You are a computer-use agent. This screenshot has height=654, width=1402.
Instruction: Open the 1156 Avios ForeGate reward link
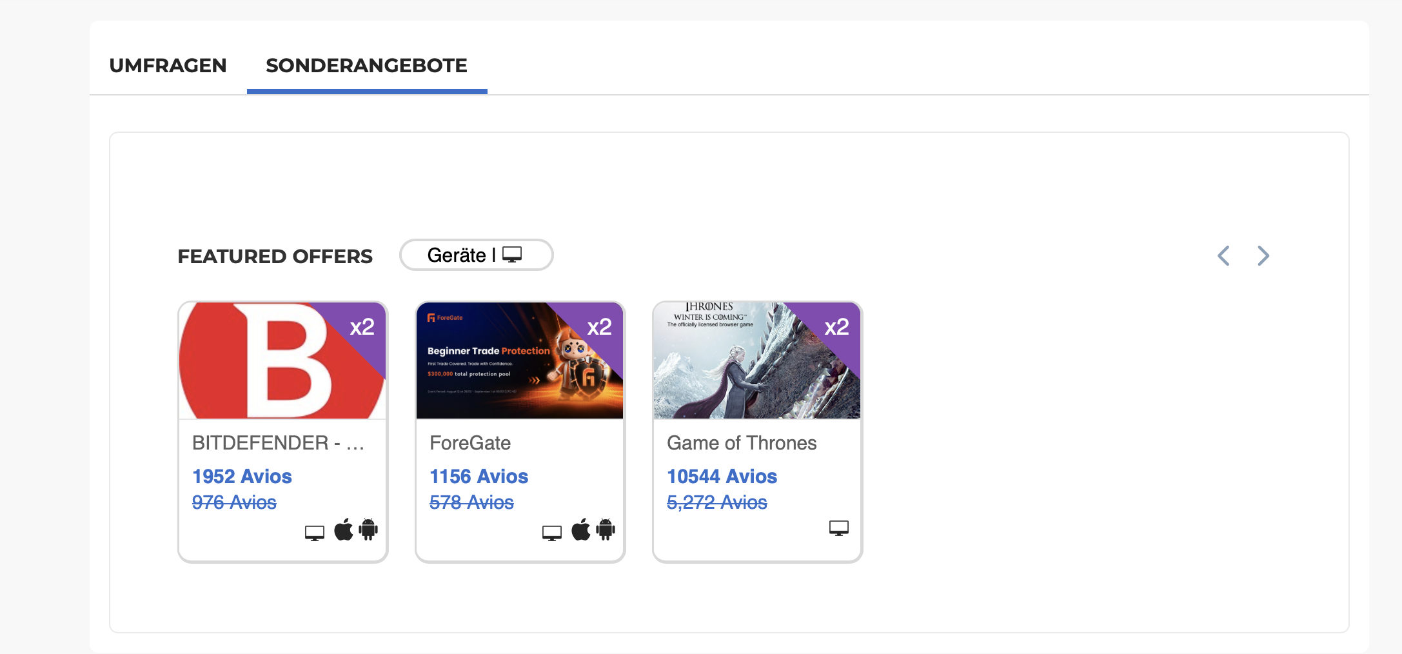pyautogui.click(x=479, y=476)
